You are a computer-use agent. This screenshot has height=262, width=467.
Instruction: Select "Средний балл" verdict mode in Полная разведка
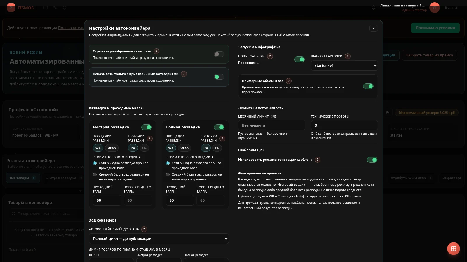click(x=168, y=175)
